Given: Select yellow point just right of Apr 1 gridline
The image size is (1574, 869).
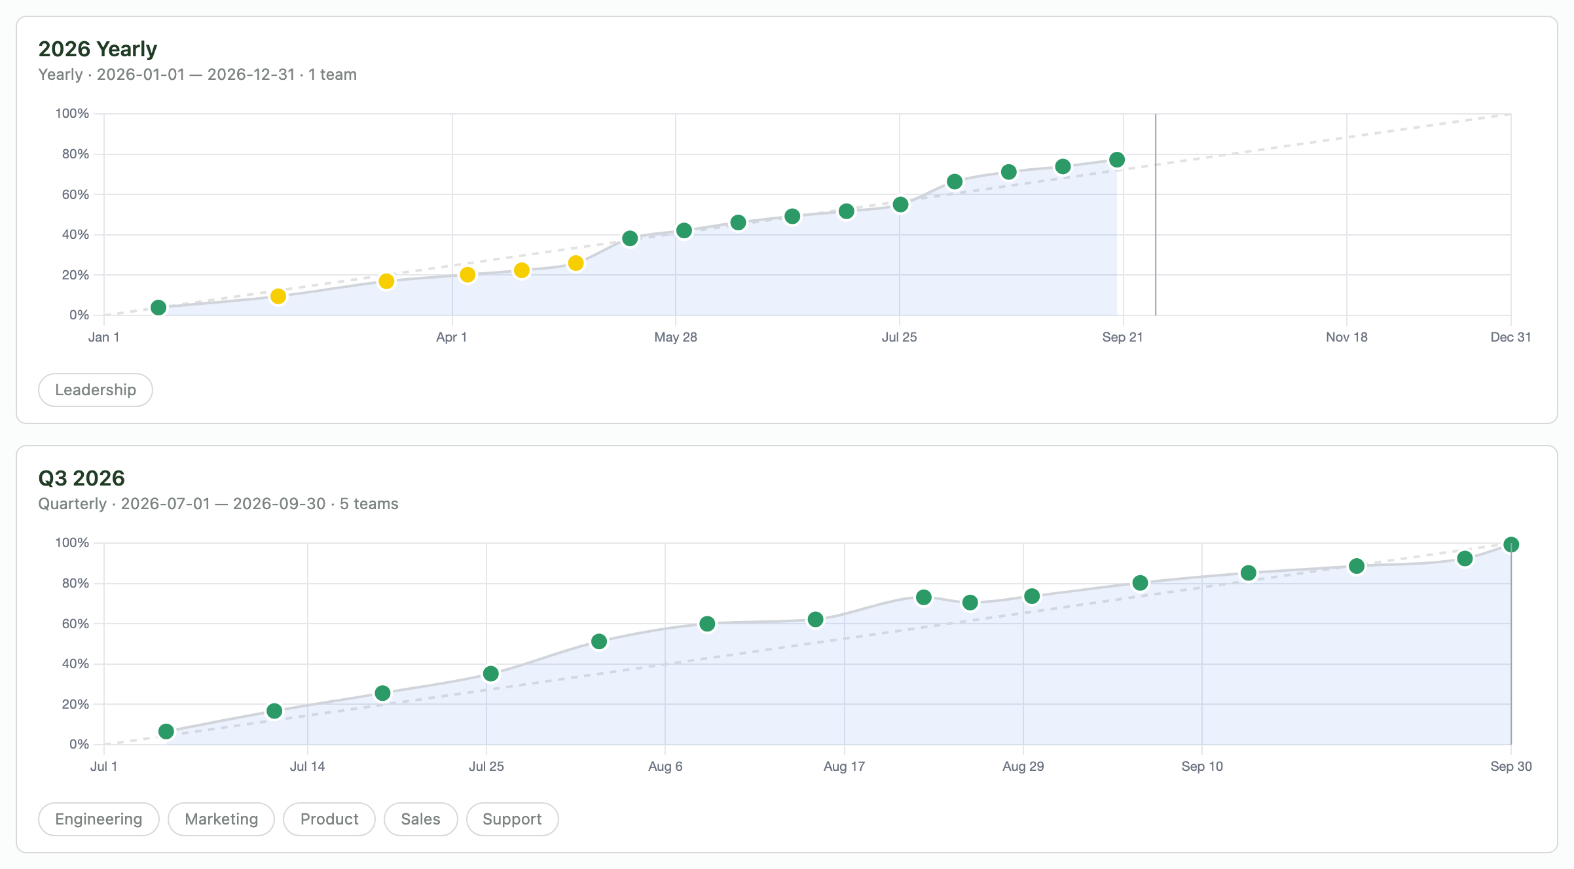Looking at the screenshot, I should click(x=467, y=275).
